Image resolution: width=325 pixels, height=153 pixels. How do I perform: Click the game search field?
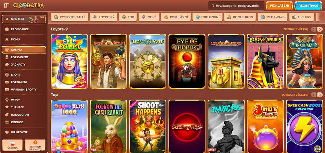(236, 6)
